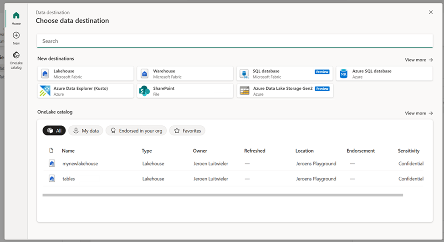Select the mynewlakehouse row

80,164
